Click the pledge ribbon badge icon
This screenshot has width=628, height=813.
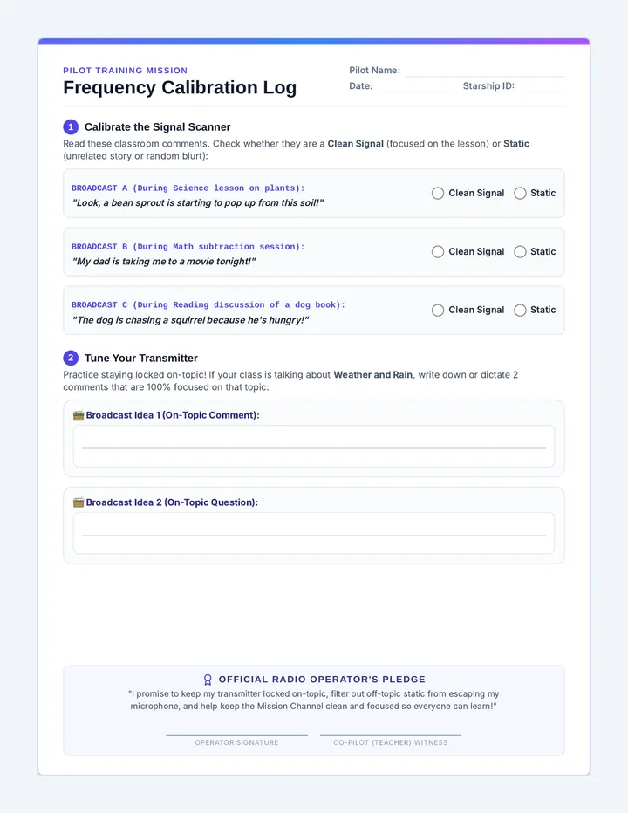pyautogui.click(x=208, y=680)
